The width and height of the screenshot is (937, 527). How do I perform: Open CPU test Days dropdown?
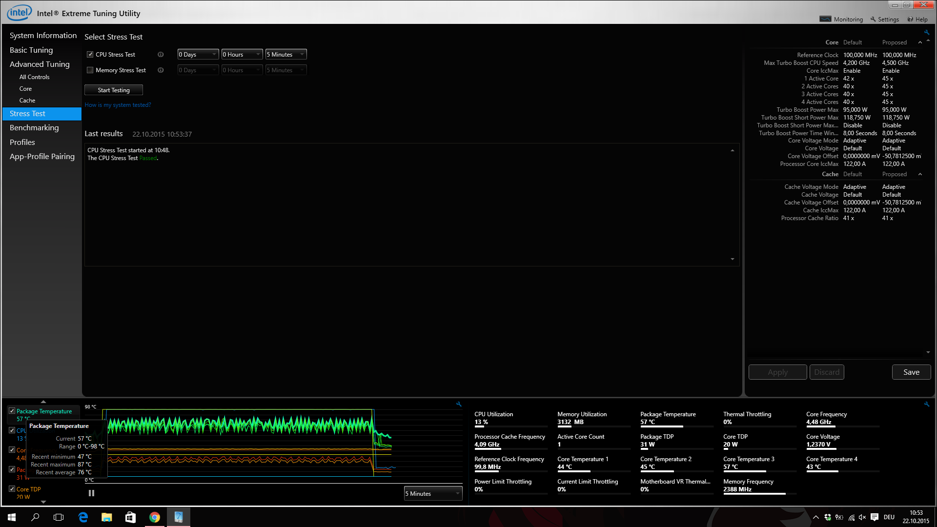(198, 55)
